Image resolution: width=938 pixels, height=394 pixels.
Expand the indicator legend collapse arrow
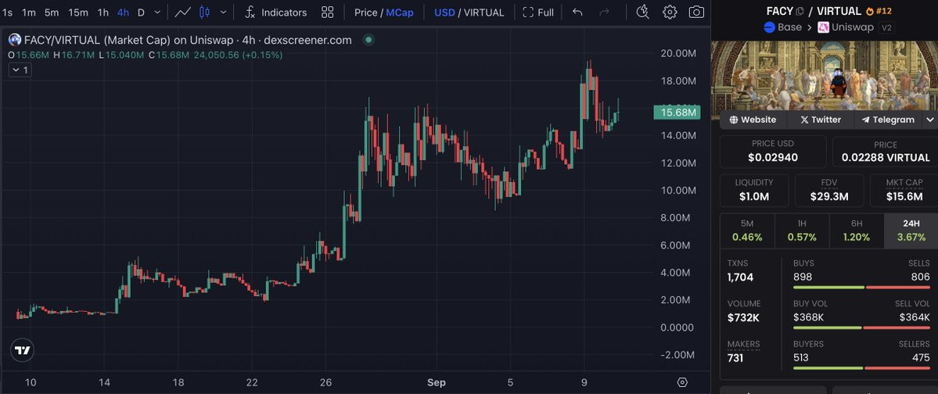[x=19, y=70]
